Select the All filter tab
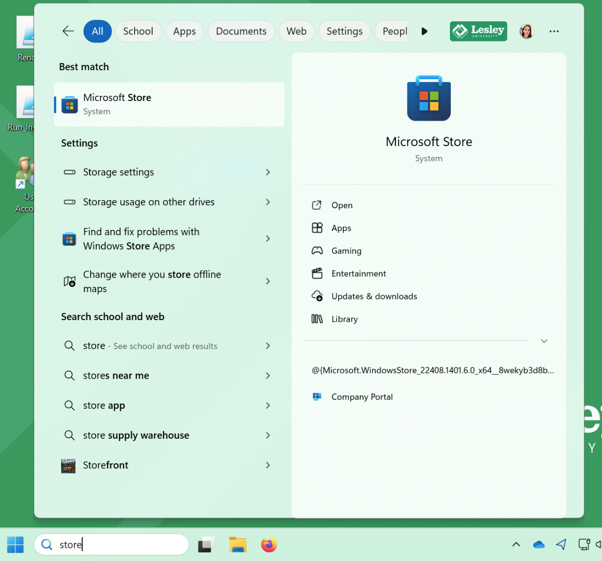The image size is (602, 561). click(97, 31)
